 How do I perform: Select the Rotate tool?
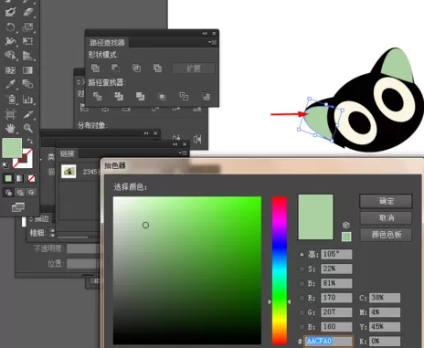10,27
